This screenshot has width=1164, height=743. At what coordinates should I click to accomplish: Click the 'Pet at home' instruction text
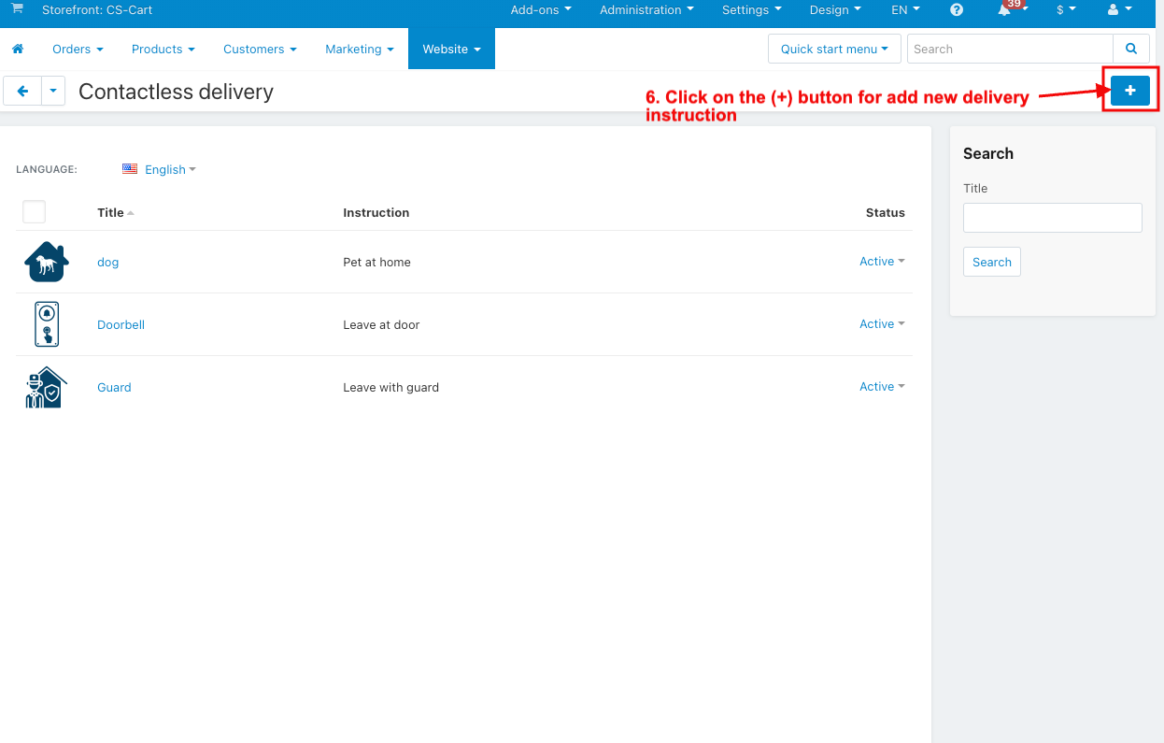click(x=376, y=263)
